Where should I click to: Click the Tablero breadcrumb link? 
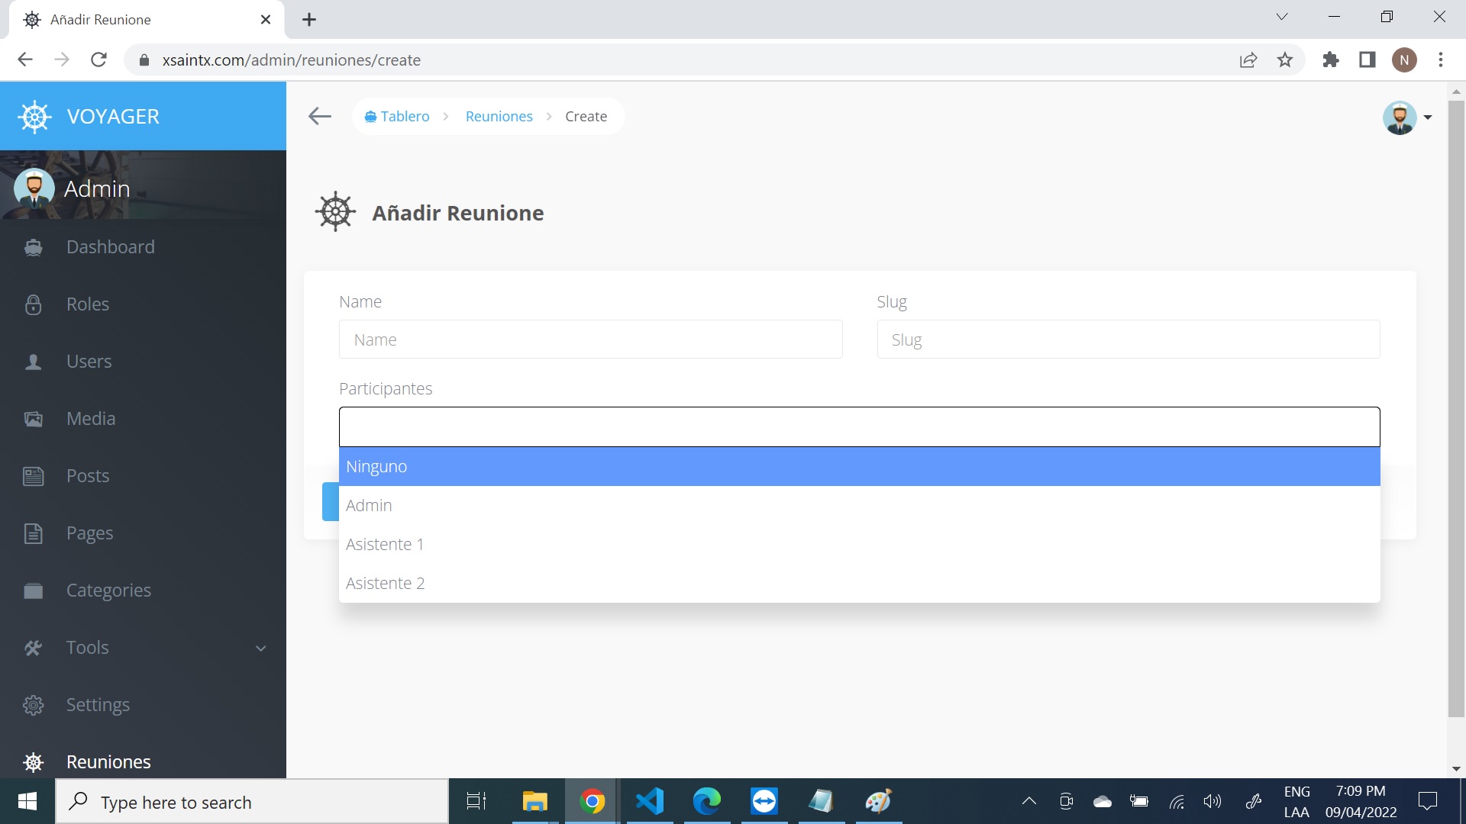click(404, 116)
